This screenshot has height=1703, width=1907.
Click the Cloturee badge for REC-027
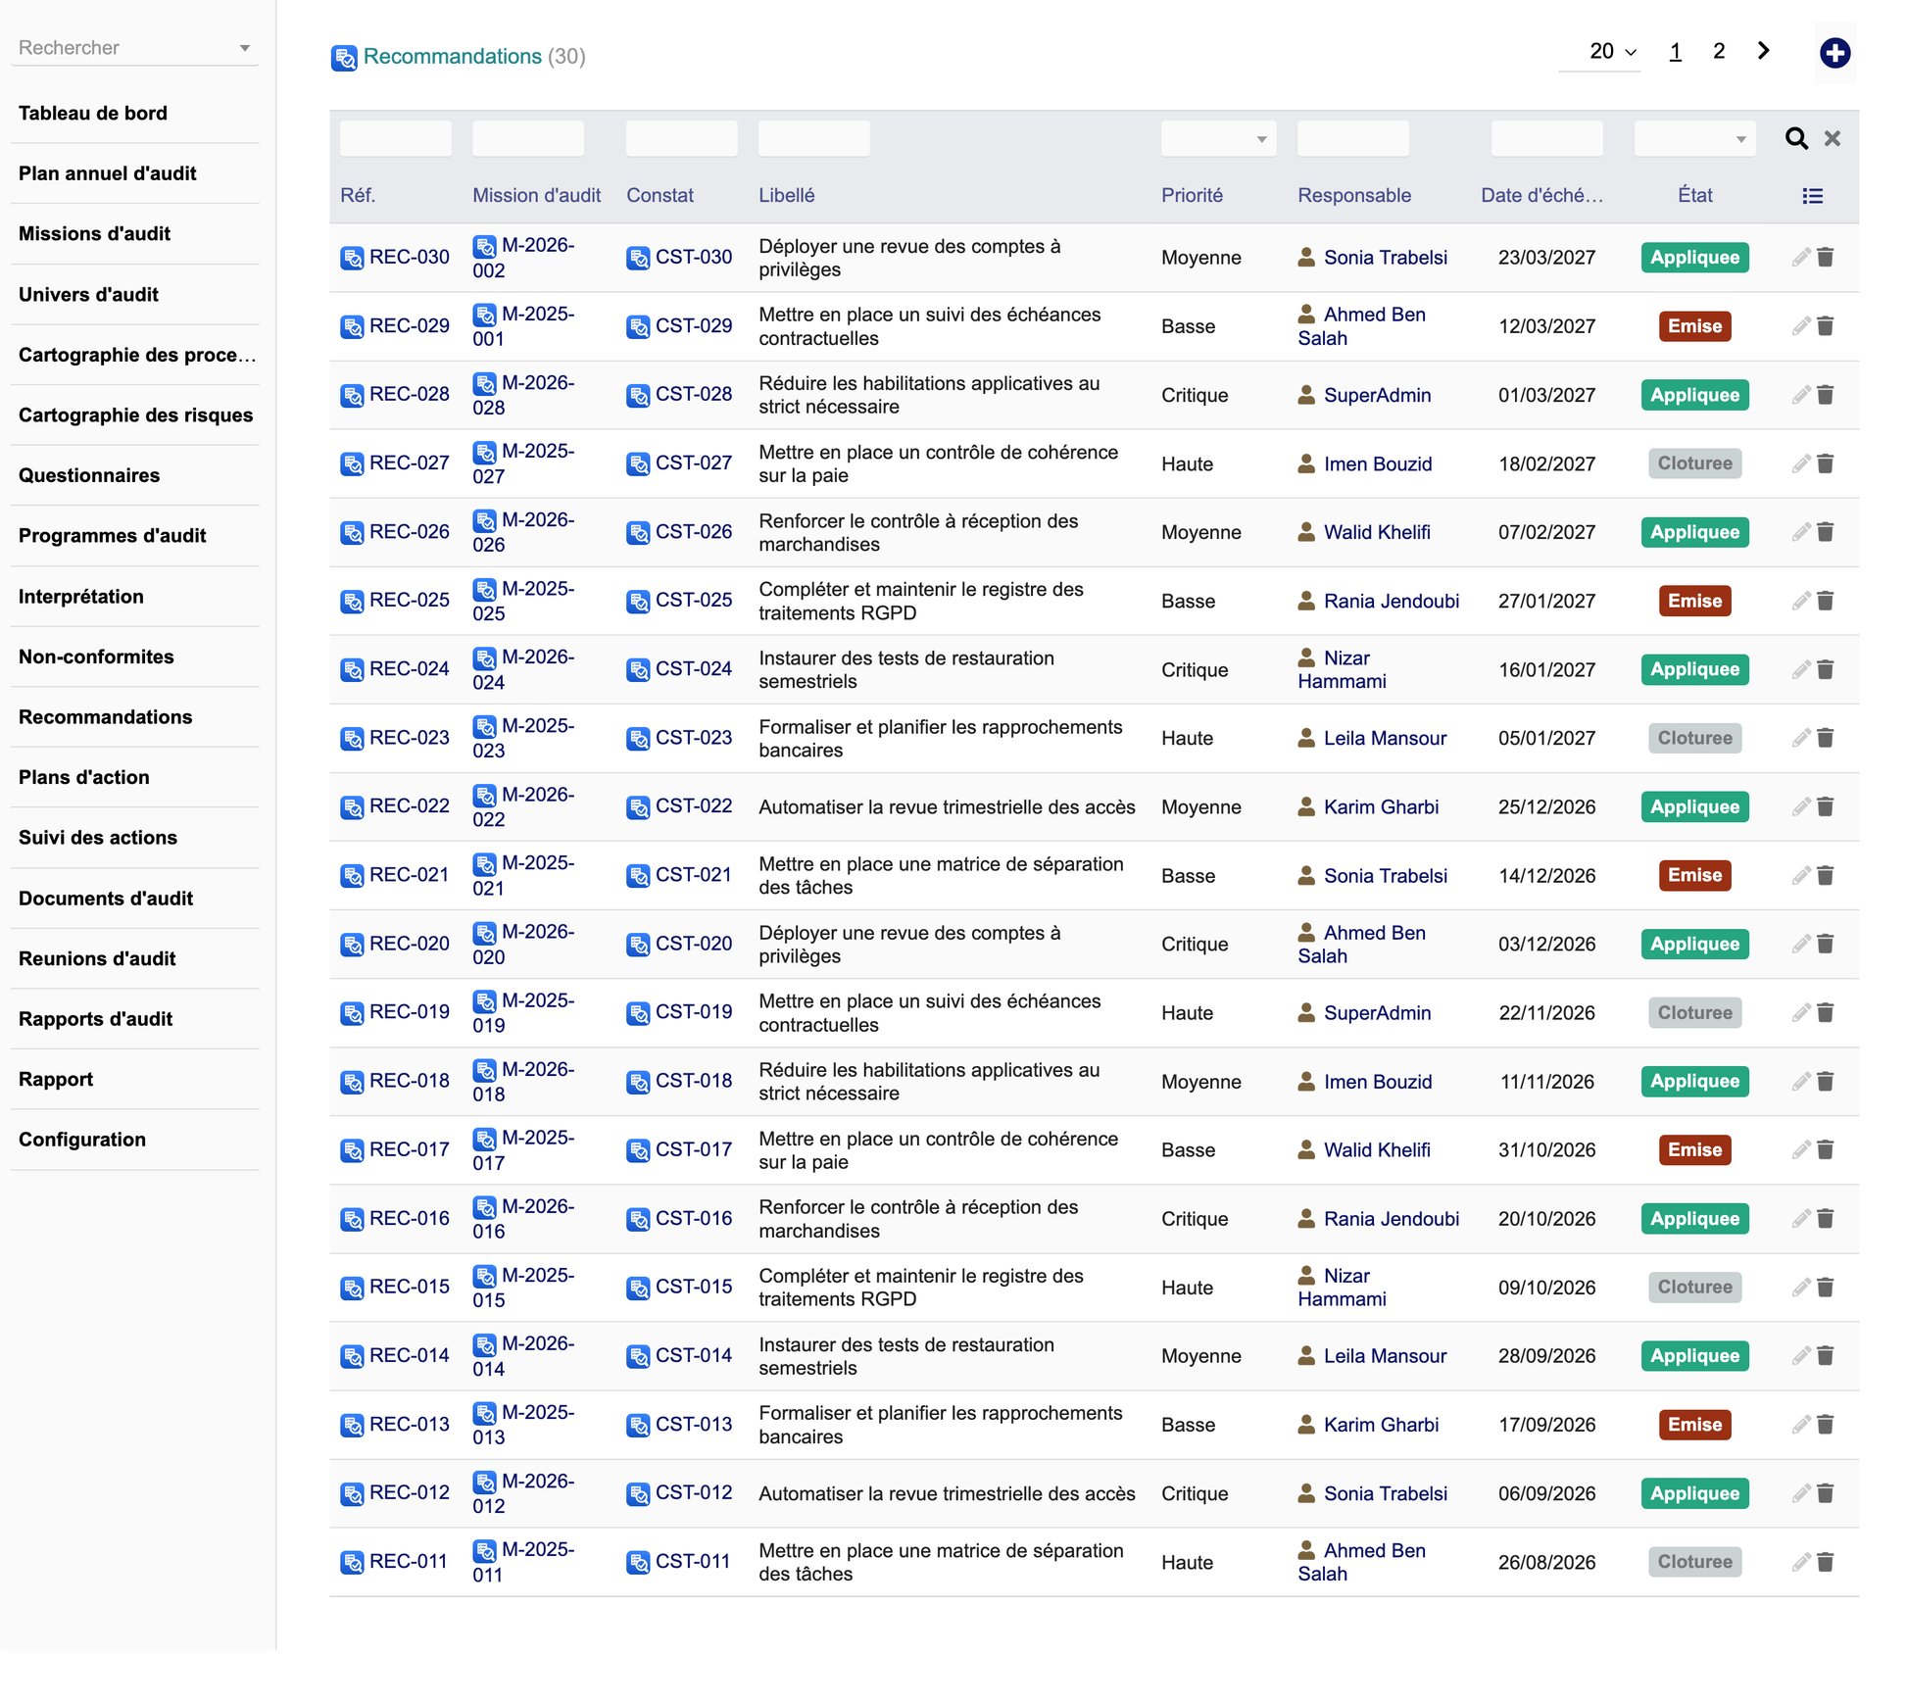point(1694,463)
